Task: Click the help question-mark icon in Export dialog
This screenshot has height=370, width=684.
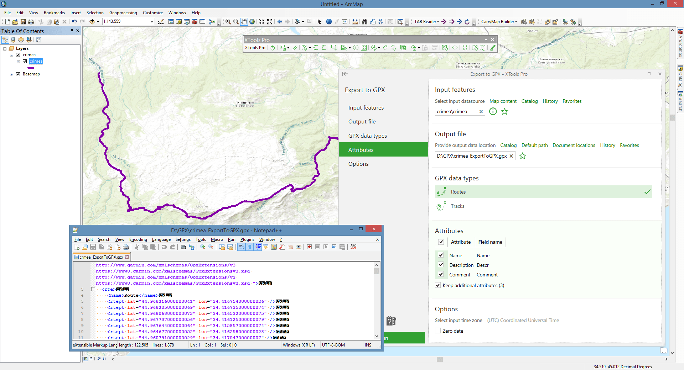Action: pyautogui.click(x=391, y=321)
